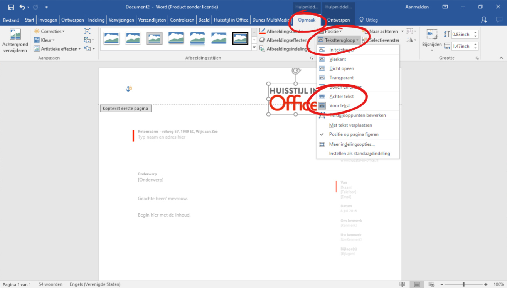Click Aanmelden to sign in
Image resolution: width=507 pixels, height=289 pixels.
(417, 7)
